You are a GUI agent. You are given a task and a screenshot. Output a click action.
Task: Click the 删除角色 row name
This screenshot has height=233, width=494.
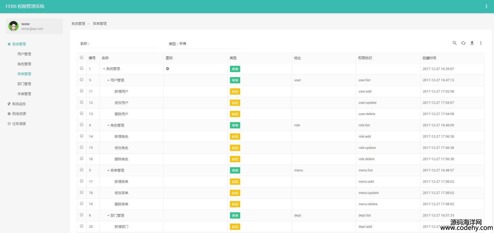[x=121, y=159]
